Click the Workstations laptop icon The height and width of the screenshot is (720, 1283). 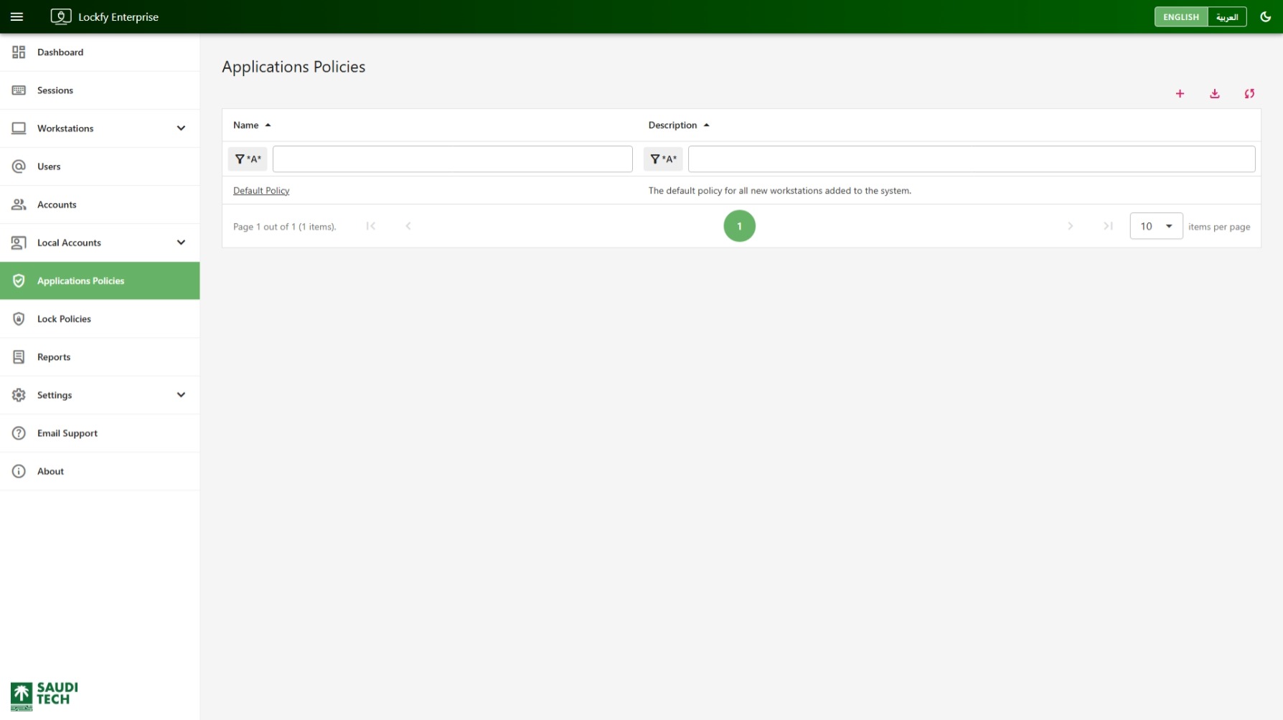point(19,128)
